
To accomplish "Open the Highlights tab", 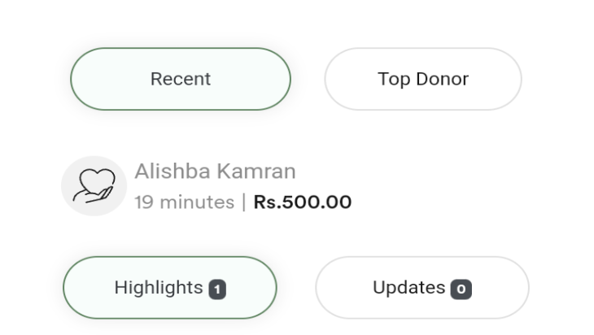I will click(x=170, y=288).
